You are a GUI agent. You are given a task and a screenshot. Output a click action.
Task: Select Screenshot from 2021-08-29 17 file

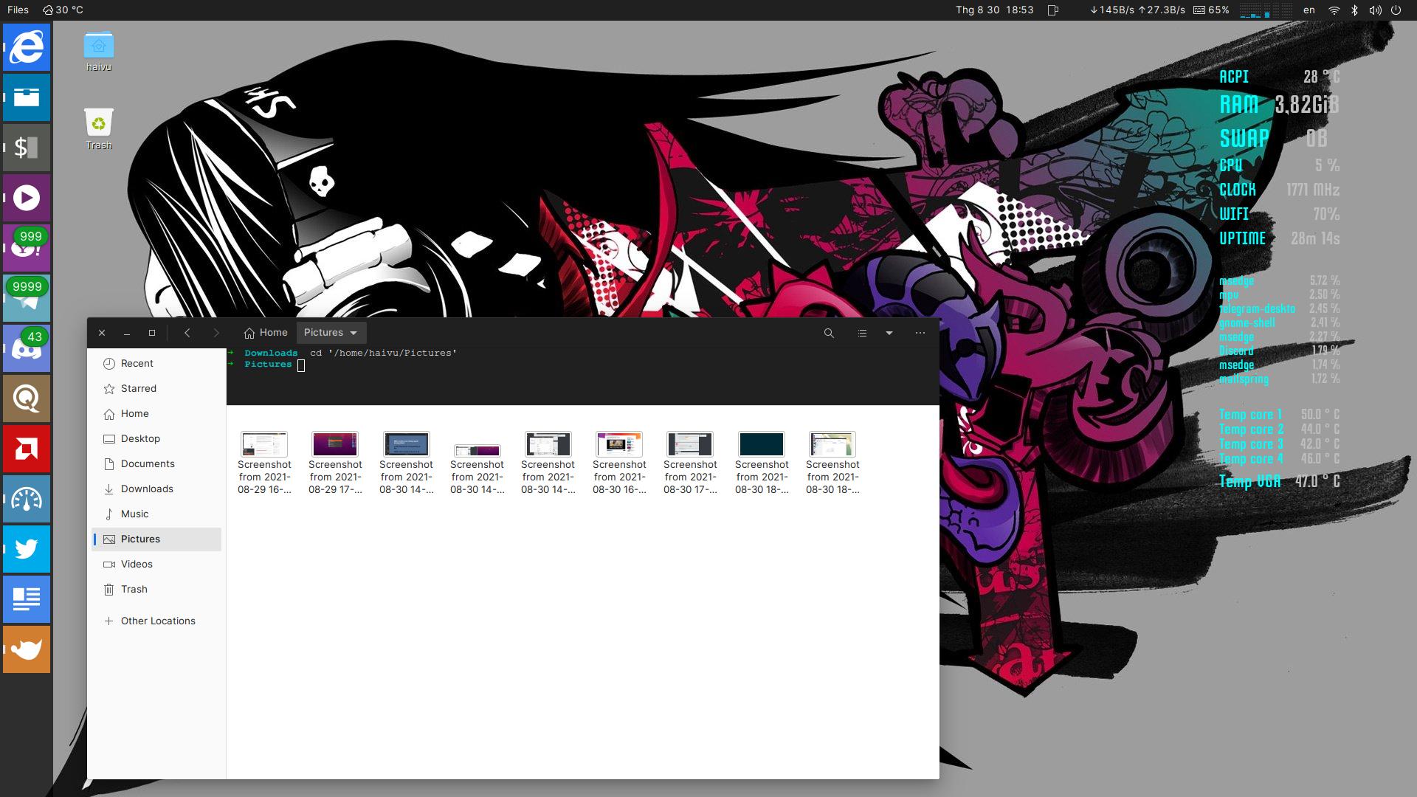(335, 463)
